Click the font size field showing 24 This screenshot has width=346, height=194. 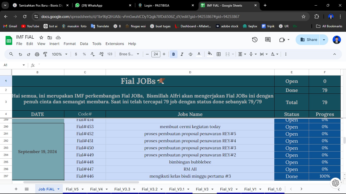point(156,54)
